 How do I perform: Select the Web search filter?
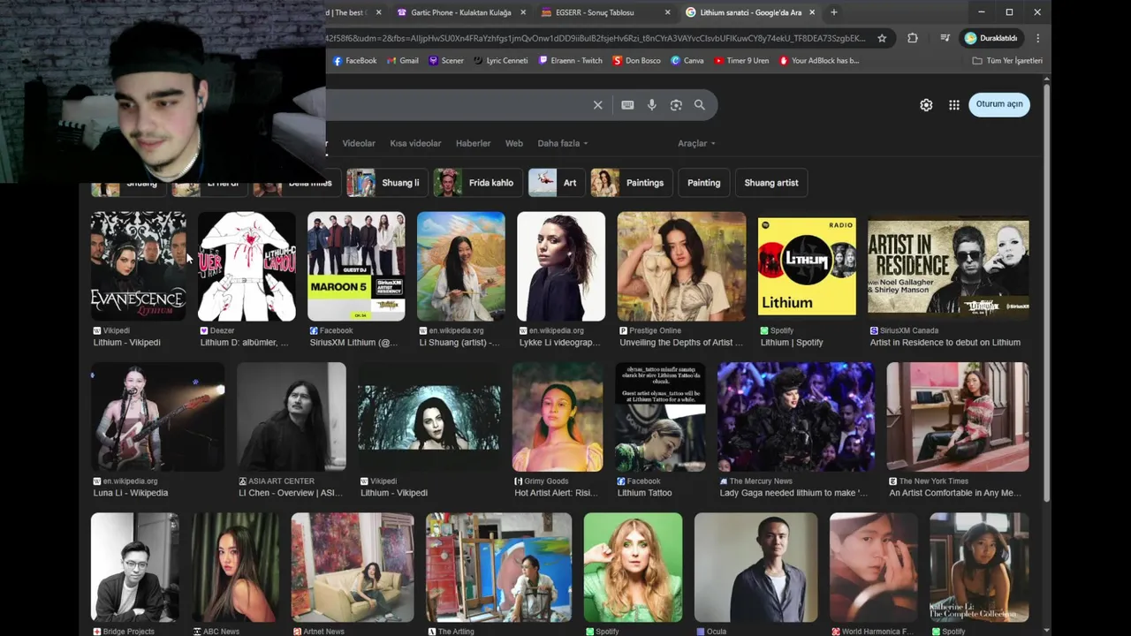pos(514,143)
